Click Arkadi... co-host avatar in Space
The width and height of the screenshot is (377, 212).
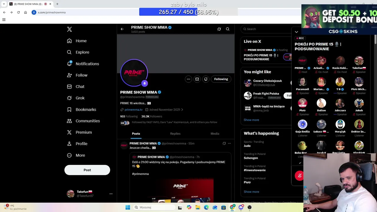321,61
